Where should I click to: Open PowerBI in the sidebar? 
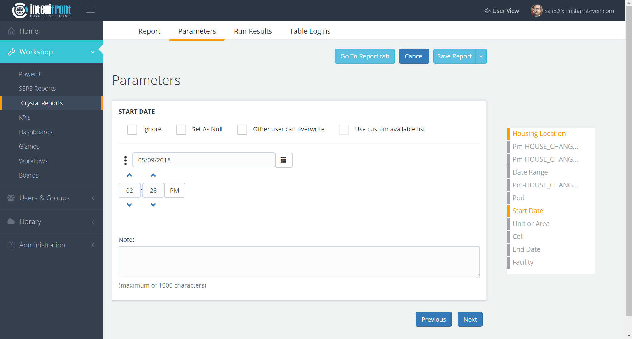[30, 74]
